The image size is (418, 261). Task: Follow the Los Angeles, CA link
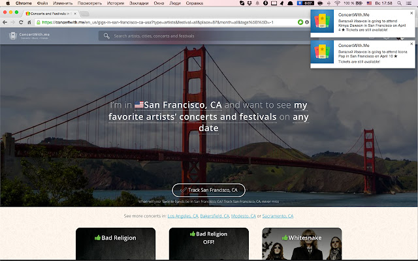[183, 216]
